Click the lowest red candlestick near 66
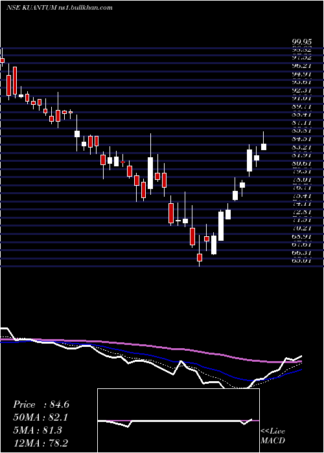Screen dimensions: 324x453 [x=200, y=257]
